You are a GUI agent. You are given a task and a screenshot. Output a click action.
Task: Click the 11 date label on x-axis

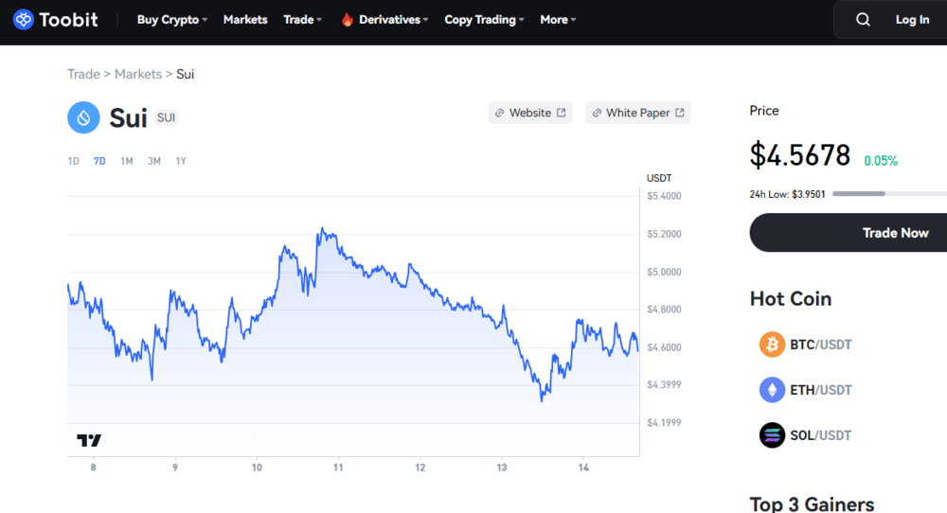338,468
